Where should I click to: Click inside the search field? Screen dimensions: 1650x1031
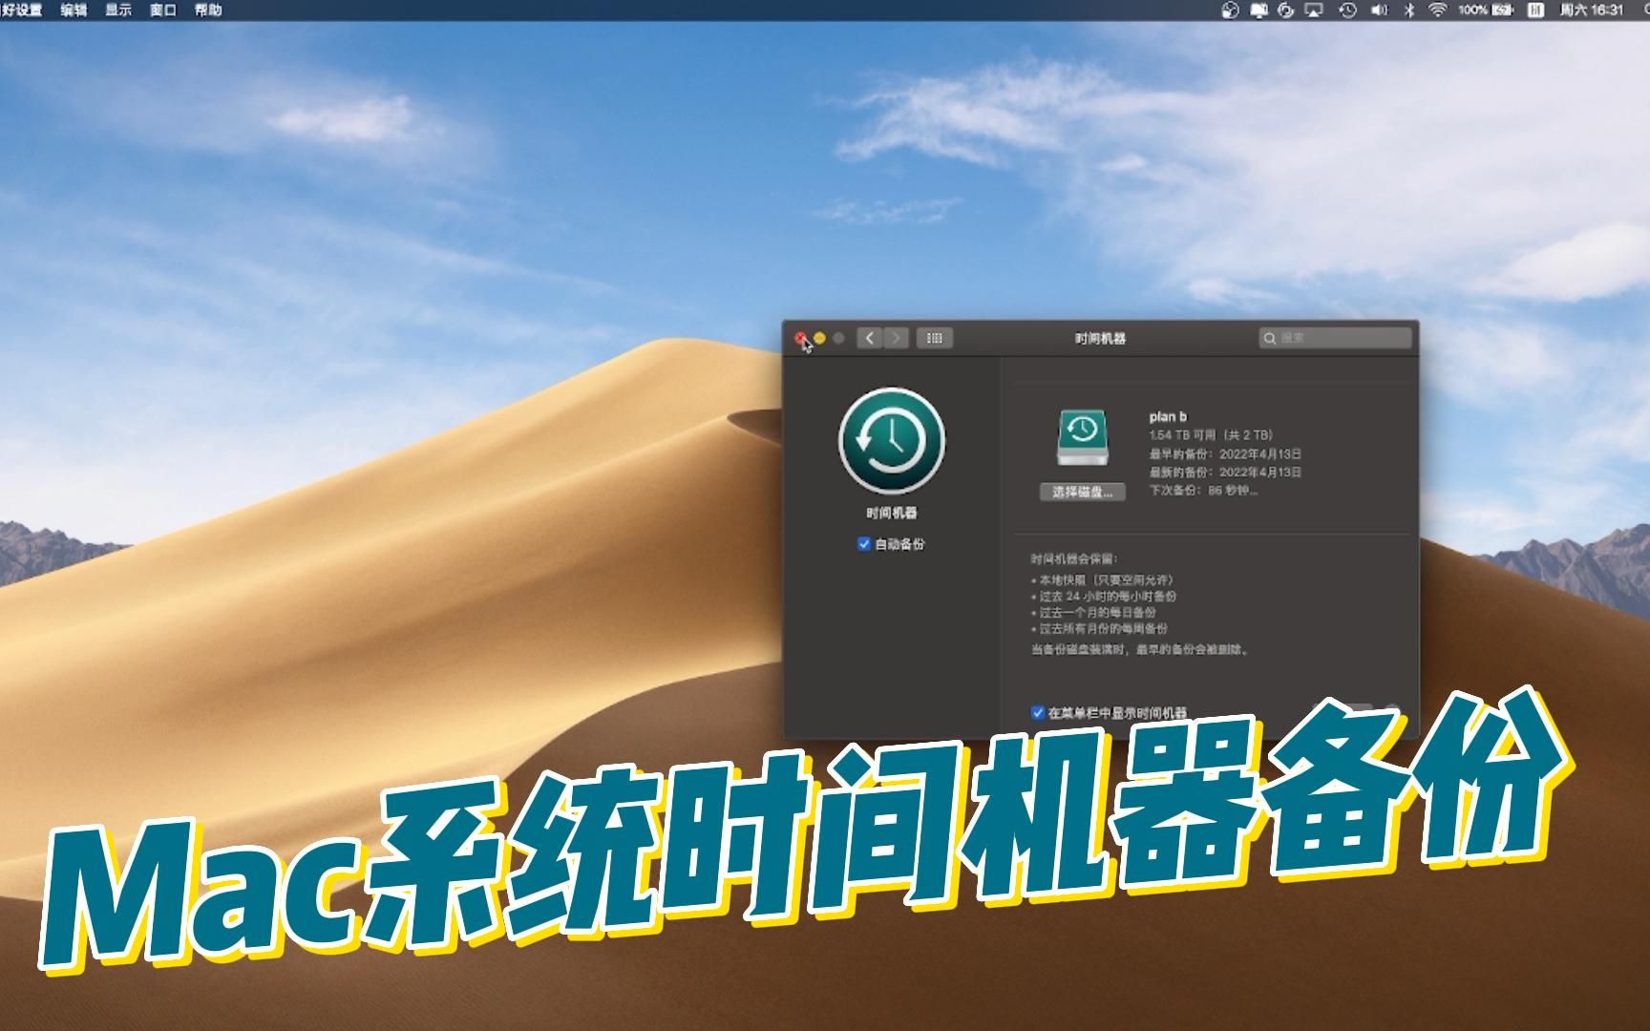click(1335, 338)
